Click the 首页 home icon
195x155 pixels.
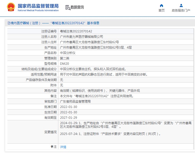(161, 5)
